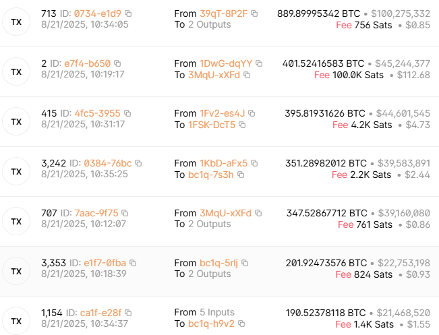Viewport: 439px width, 335px height.
Task: Copy recipient address 1FSK-DcT5
Action: [242, 125]
